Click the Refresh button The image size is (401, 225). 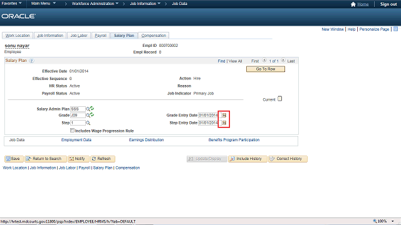pyautogui.click(x=103, y=159)
